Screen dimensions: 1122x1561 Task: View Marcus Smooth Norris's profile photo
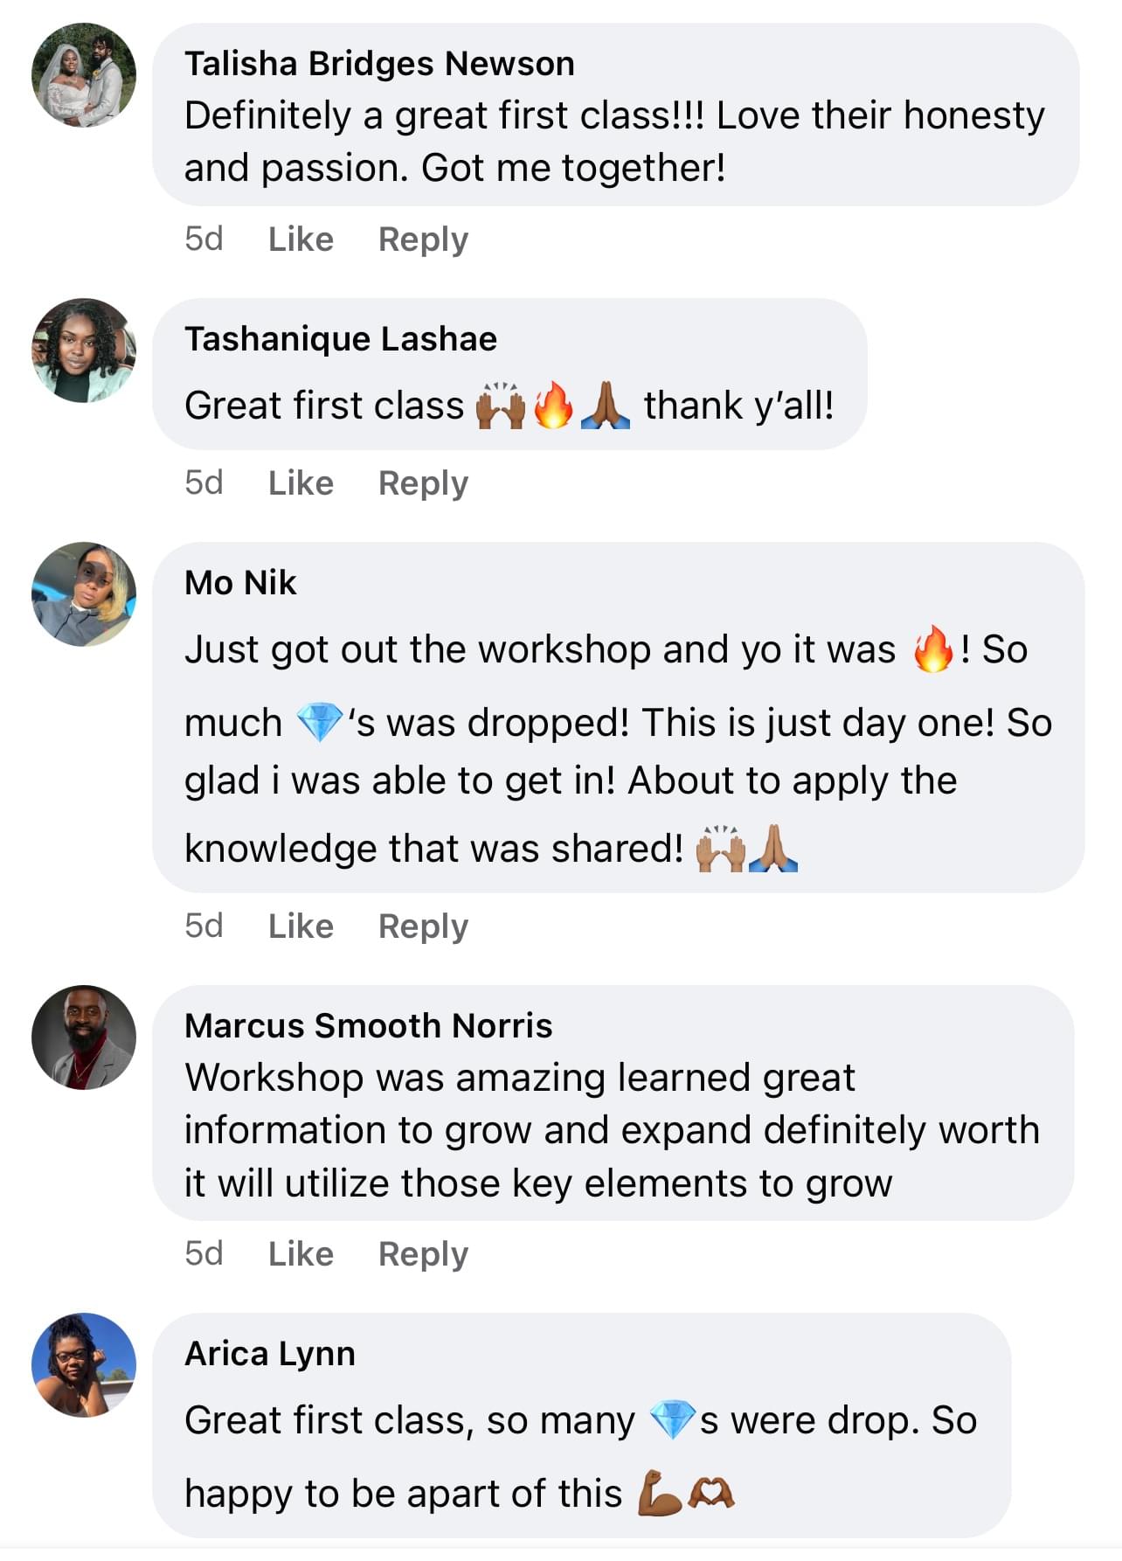pos(84,1037)
